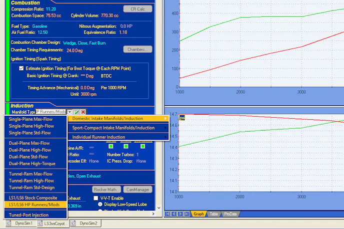344x229 pixels.
Task: Select Tuned-Port Injection from the list
Action: 29,215
